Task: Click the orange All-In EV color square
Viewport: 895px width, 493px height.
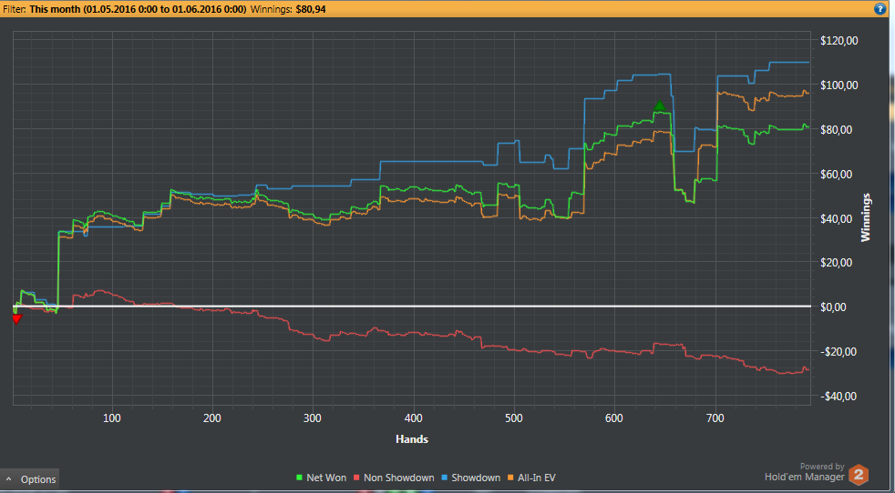Action: (512, 478)
